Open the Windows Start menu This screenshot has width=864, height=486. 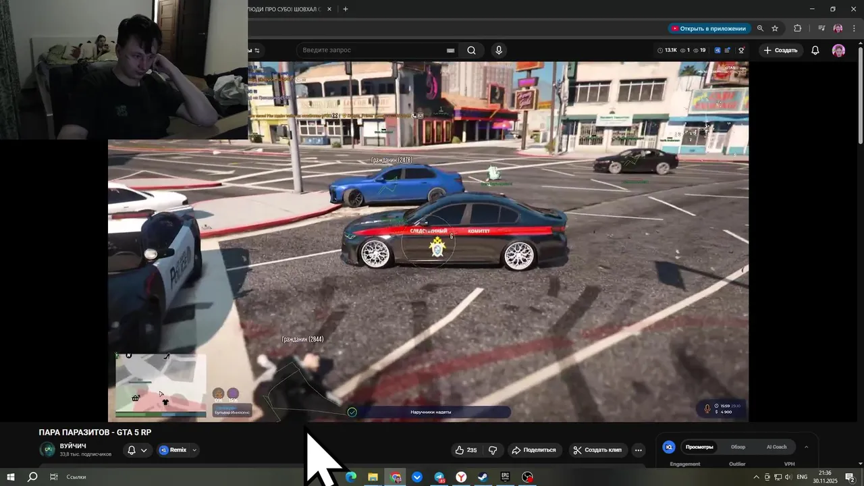(x=11, y=477)
